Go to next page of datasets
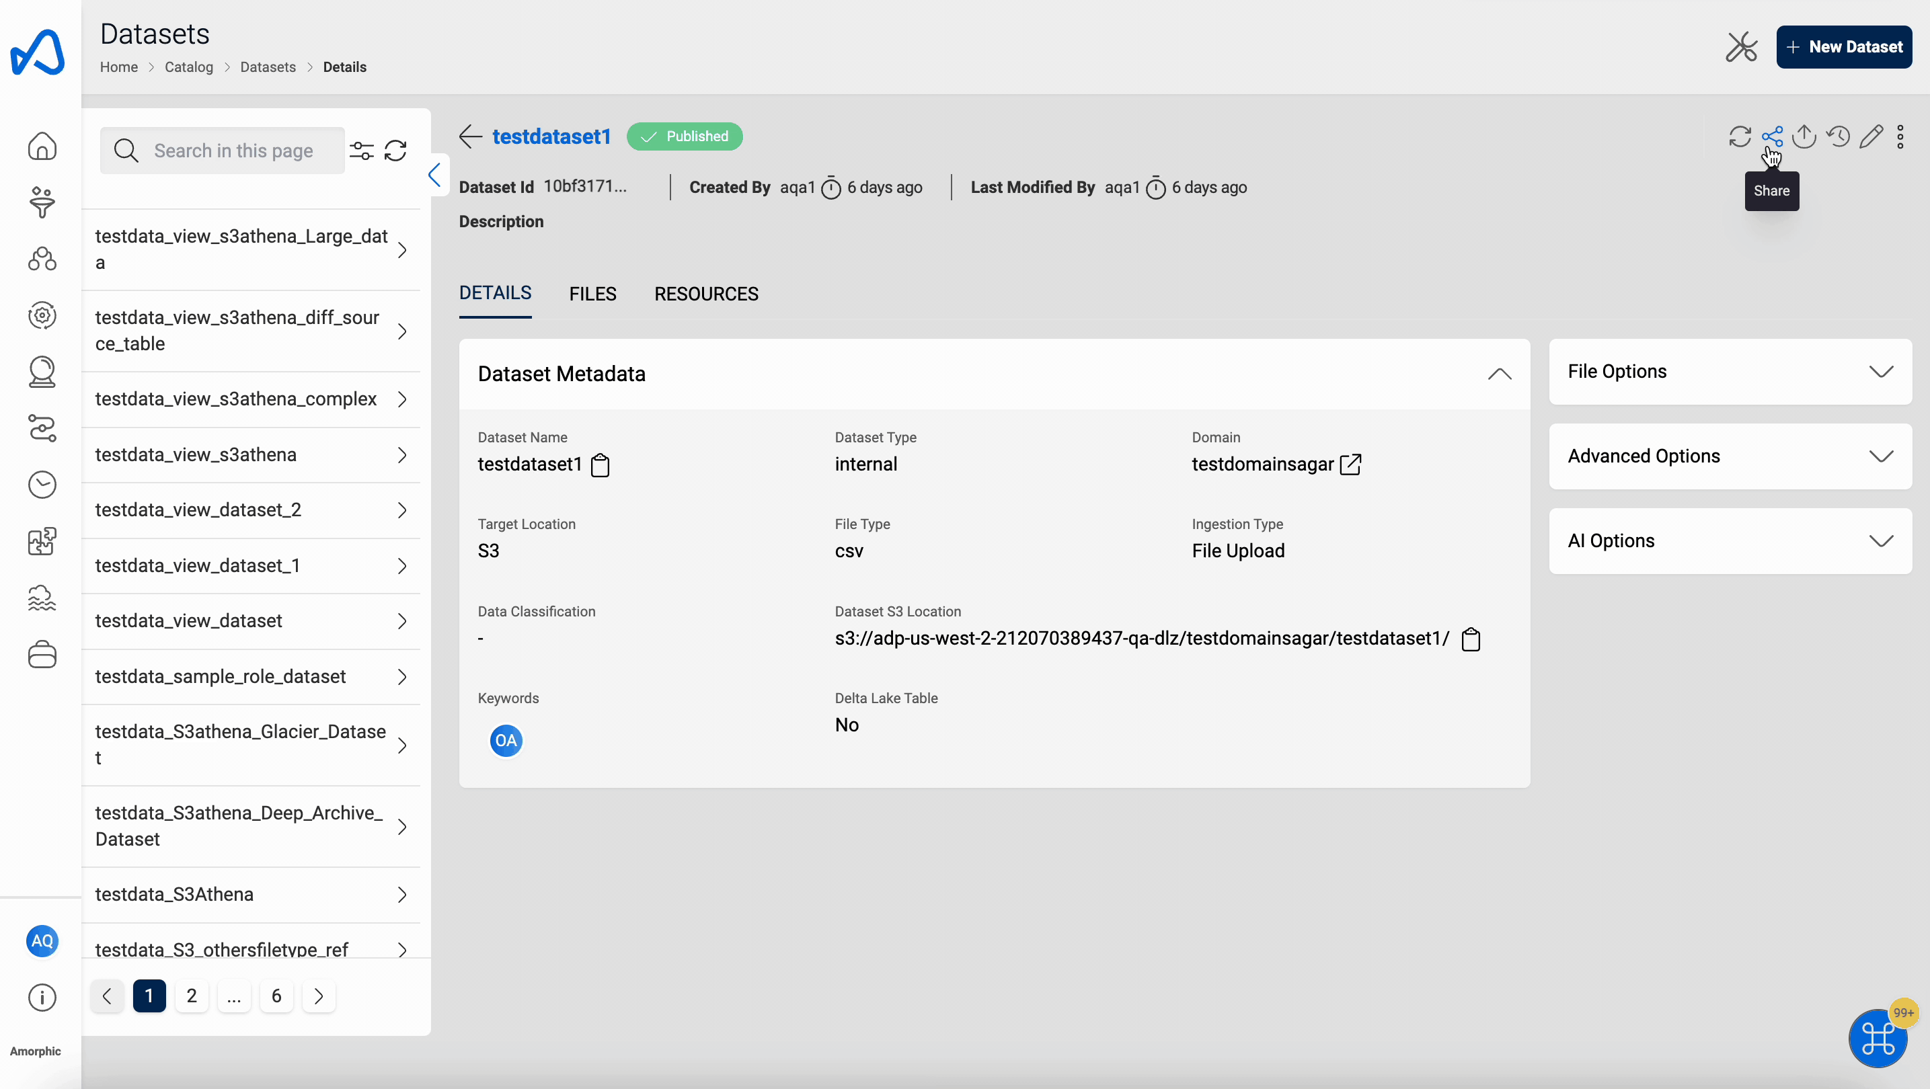 coord(319,996)
